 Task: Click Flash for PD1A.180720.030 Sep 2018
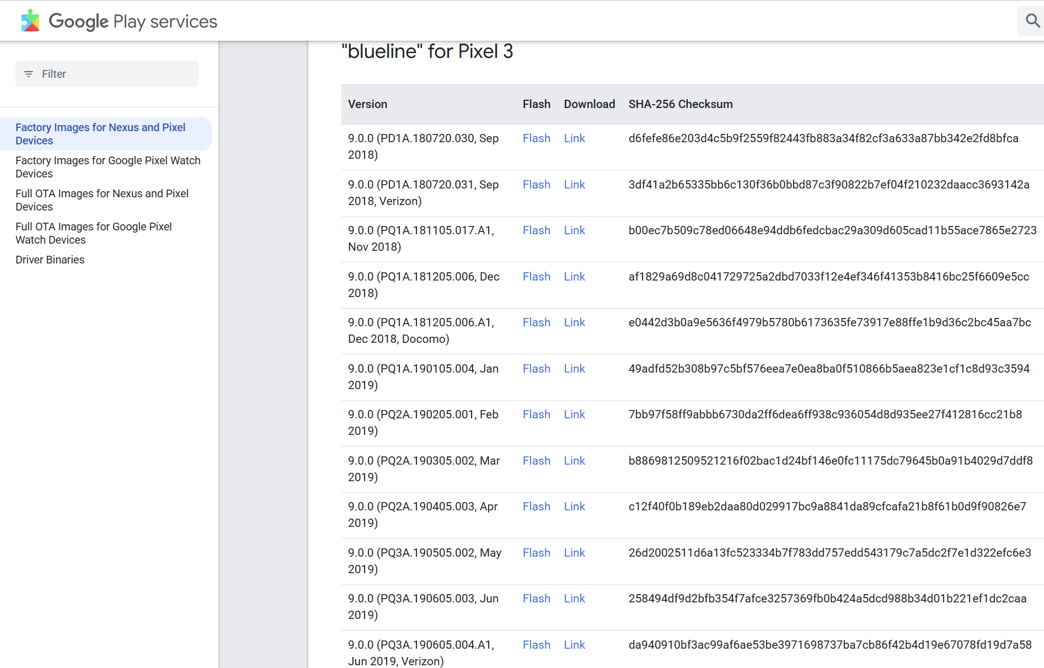coord(537,138)
